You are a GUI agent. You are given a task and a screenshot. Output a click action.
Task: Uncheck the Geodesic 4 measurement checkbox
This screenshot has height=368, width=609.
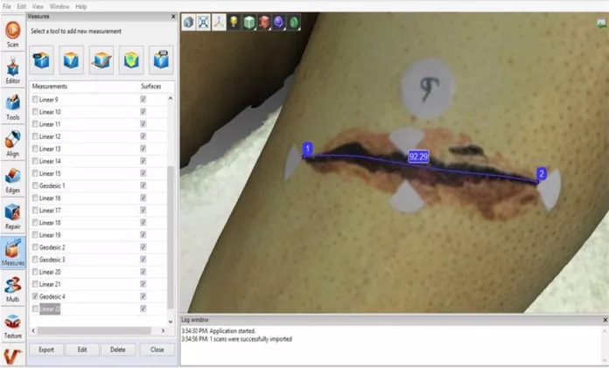point(35,296)
